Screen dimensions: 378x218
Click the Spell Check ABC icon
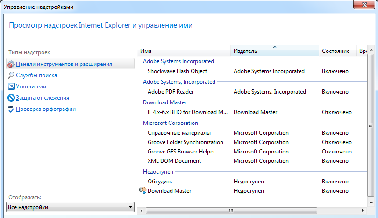pyautogui.click(x=11, y=109)
